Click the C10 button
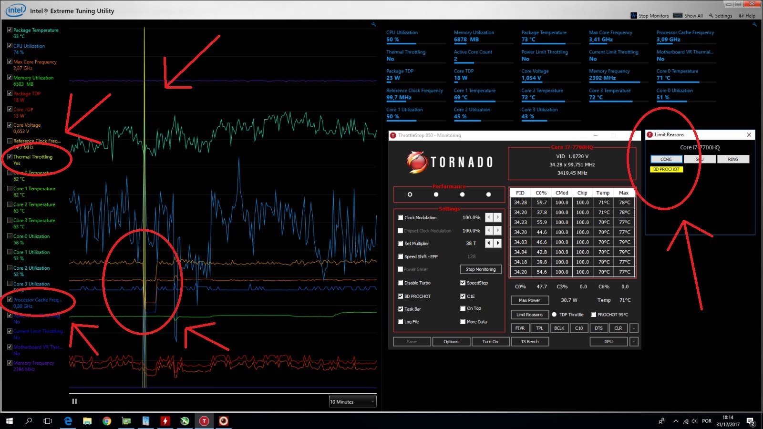The image size is (763, 429). coord(579,328)
